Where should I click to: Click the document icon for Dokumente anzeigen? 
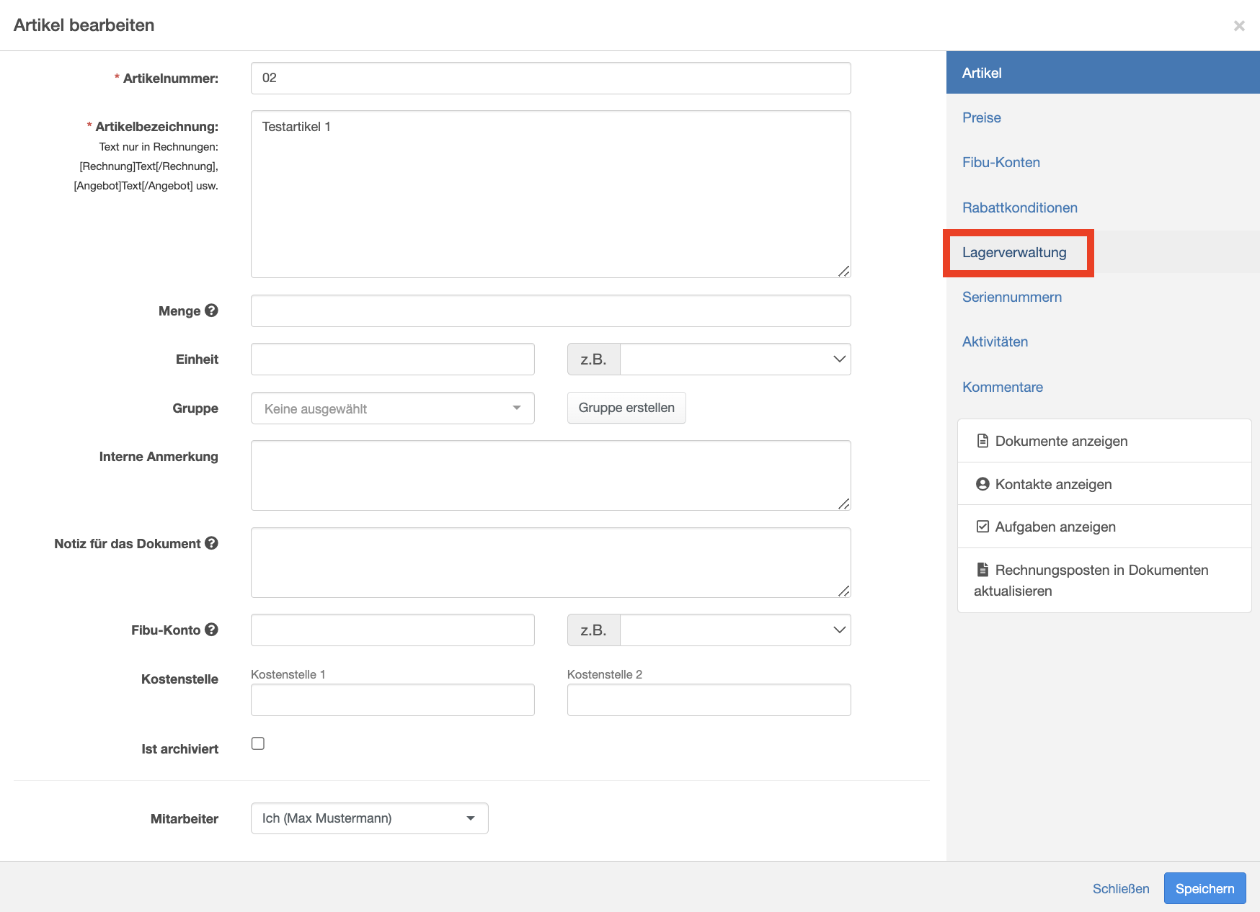[982, 441]
